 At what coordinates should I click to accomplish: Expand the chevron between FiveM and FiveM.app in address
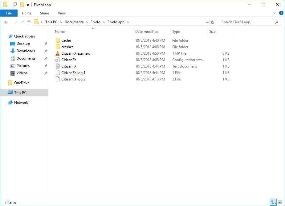click(x=104, y=22)
